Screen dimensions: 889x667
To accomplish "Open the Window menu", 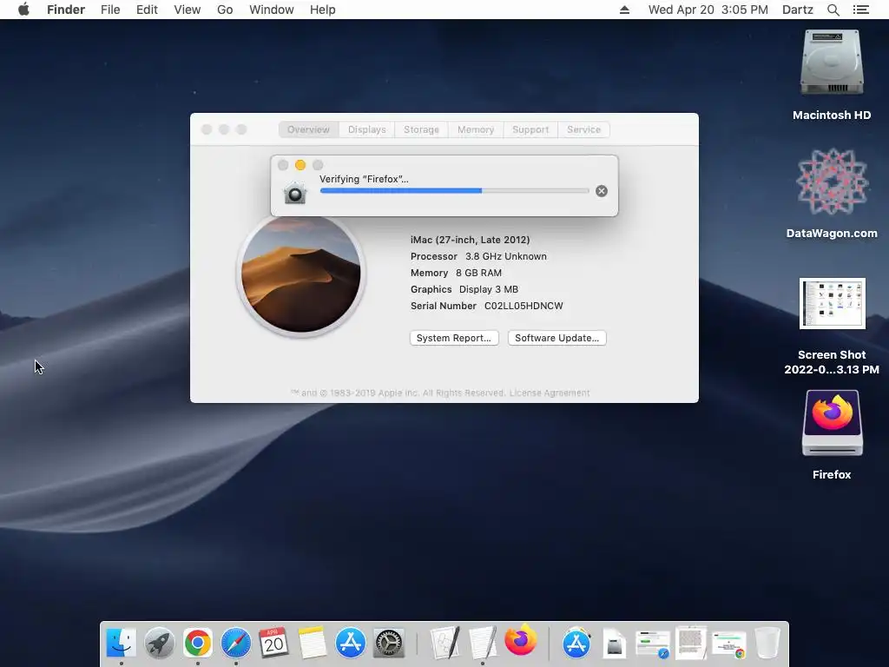I will click(272, 10).
